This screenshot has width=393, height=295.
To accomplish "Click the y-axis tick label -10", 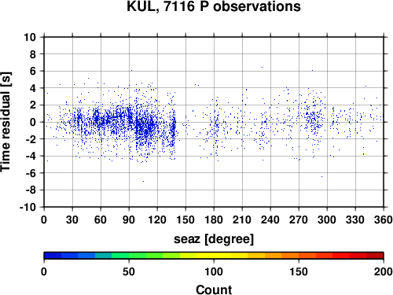I will pos(28,207).
